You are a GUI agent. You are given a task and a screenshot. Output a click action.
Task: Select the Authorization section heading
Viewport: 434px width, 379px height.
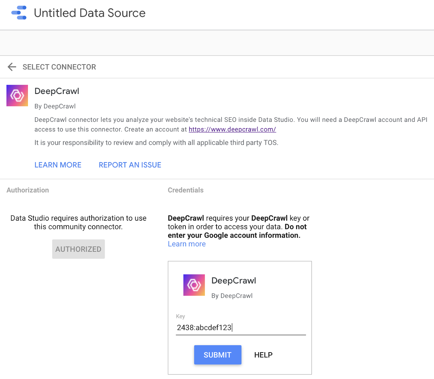click(27, 190)
